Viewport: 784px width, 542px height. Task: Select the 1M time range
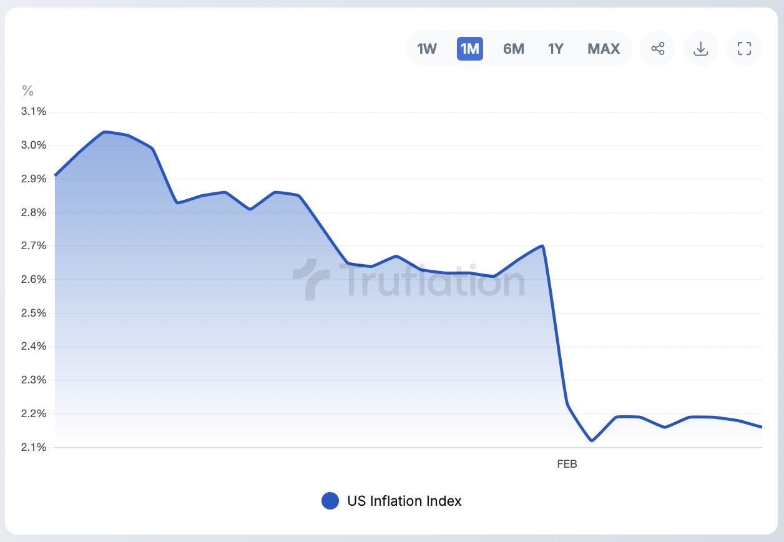click(x=469, y=49)
